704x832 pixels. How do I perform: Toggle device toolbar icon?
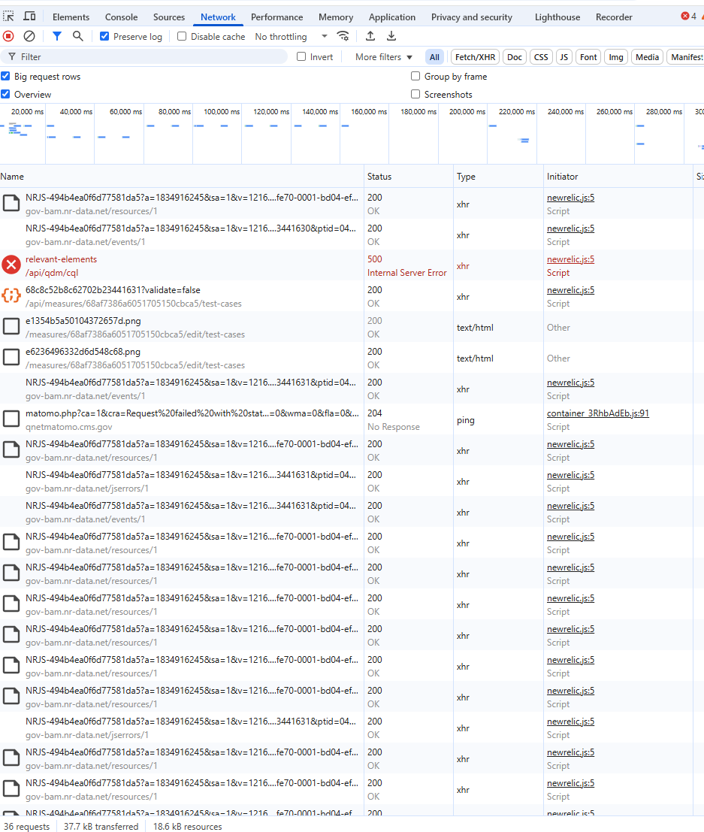29,17
